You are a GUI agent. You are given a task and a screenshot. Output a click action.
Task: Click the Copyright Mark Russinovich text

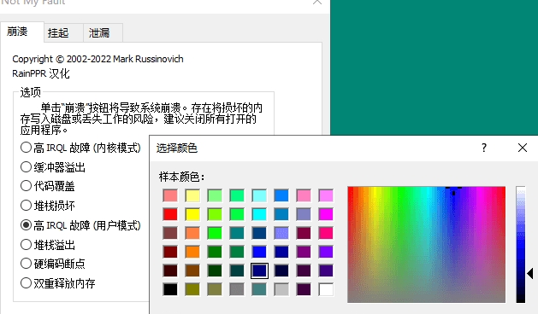pos(98,59)
